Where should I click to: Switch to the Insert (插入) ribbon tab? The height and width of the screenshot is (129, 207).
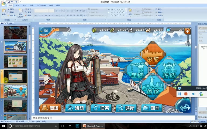tap(17, 5)
